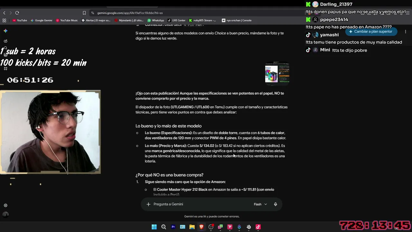Open the three-dot options menu
Viewport: 412px width, 232px height.
pyautogui.click(x=406, y=32)
